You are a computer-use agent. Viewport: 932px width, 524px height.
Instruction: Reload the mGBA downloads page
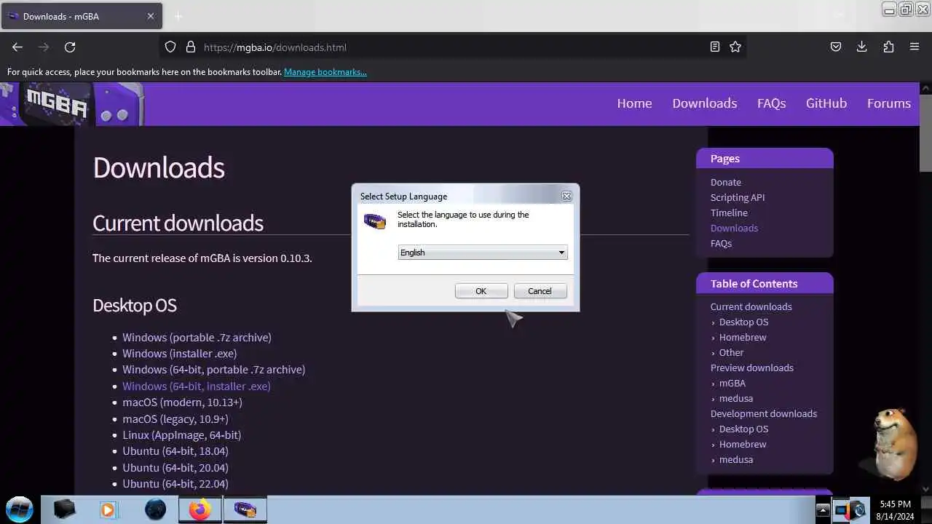tap(70, 47)
